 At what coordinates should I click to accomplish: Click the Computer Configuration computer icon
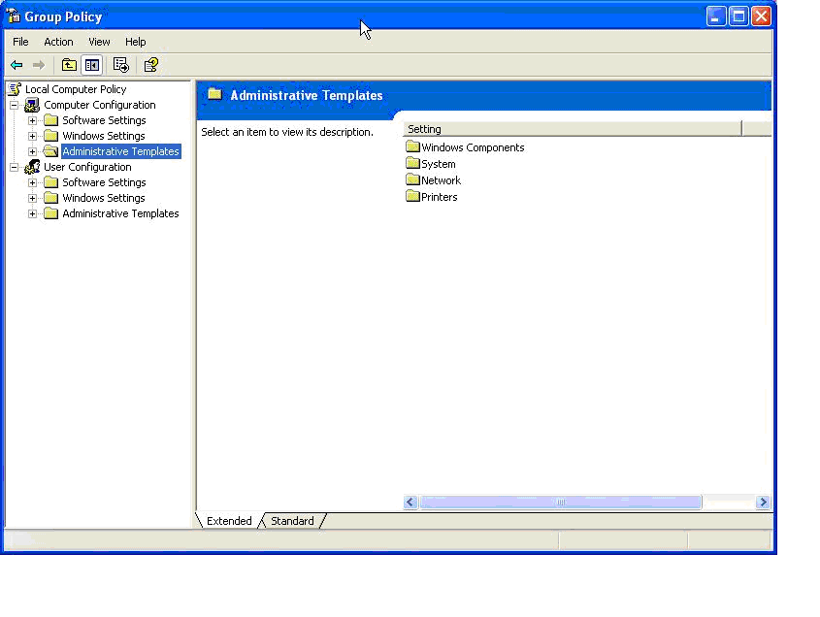point(32,105)
